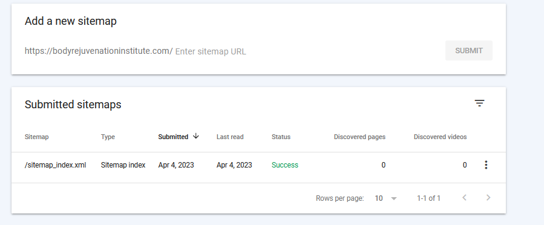Image resolution: width=544 pixels, height=225 pixels.
Task: Open the submitted sitemaps filter icon
Action: [x=479, y=103]
